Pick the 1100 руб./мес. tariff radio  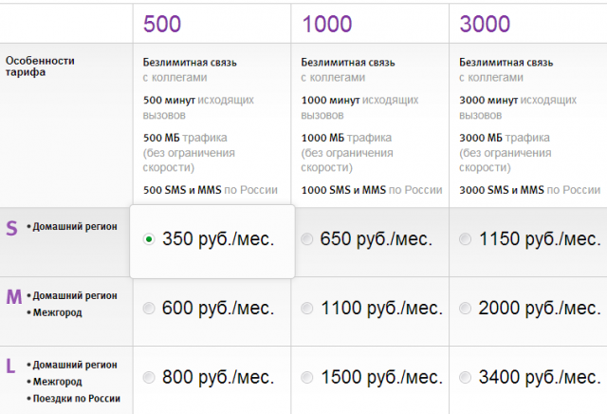pyautogui.click(x=306, y=309)
